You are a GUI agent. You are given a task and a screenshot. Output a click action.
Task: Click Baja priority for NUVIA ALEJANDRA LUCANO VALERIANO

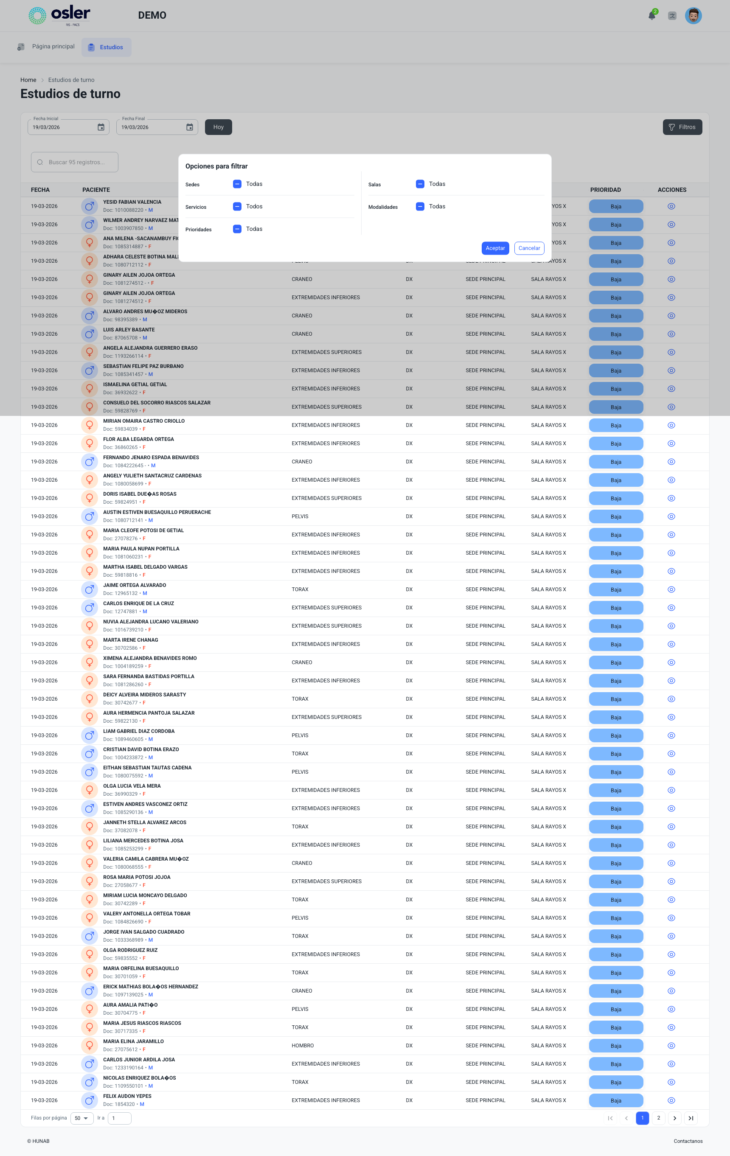(616, 626)
